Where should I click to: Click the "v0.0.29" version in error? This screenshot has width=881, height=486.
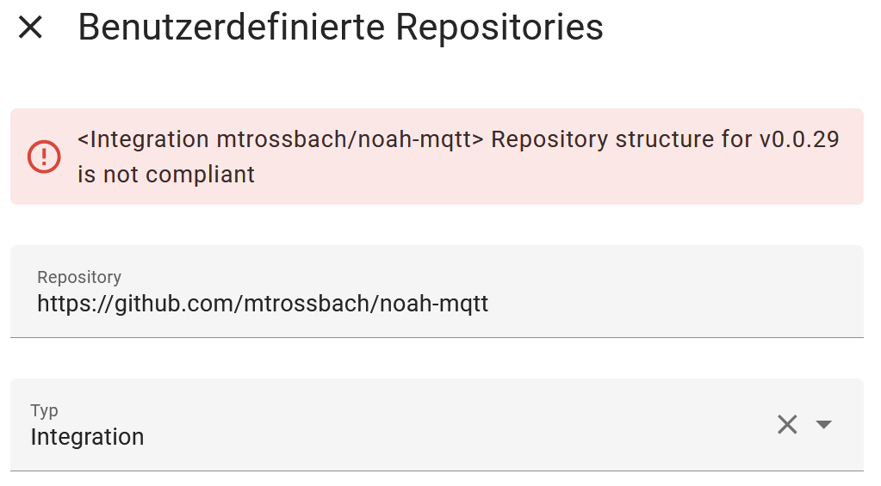click(798, 139)
